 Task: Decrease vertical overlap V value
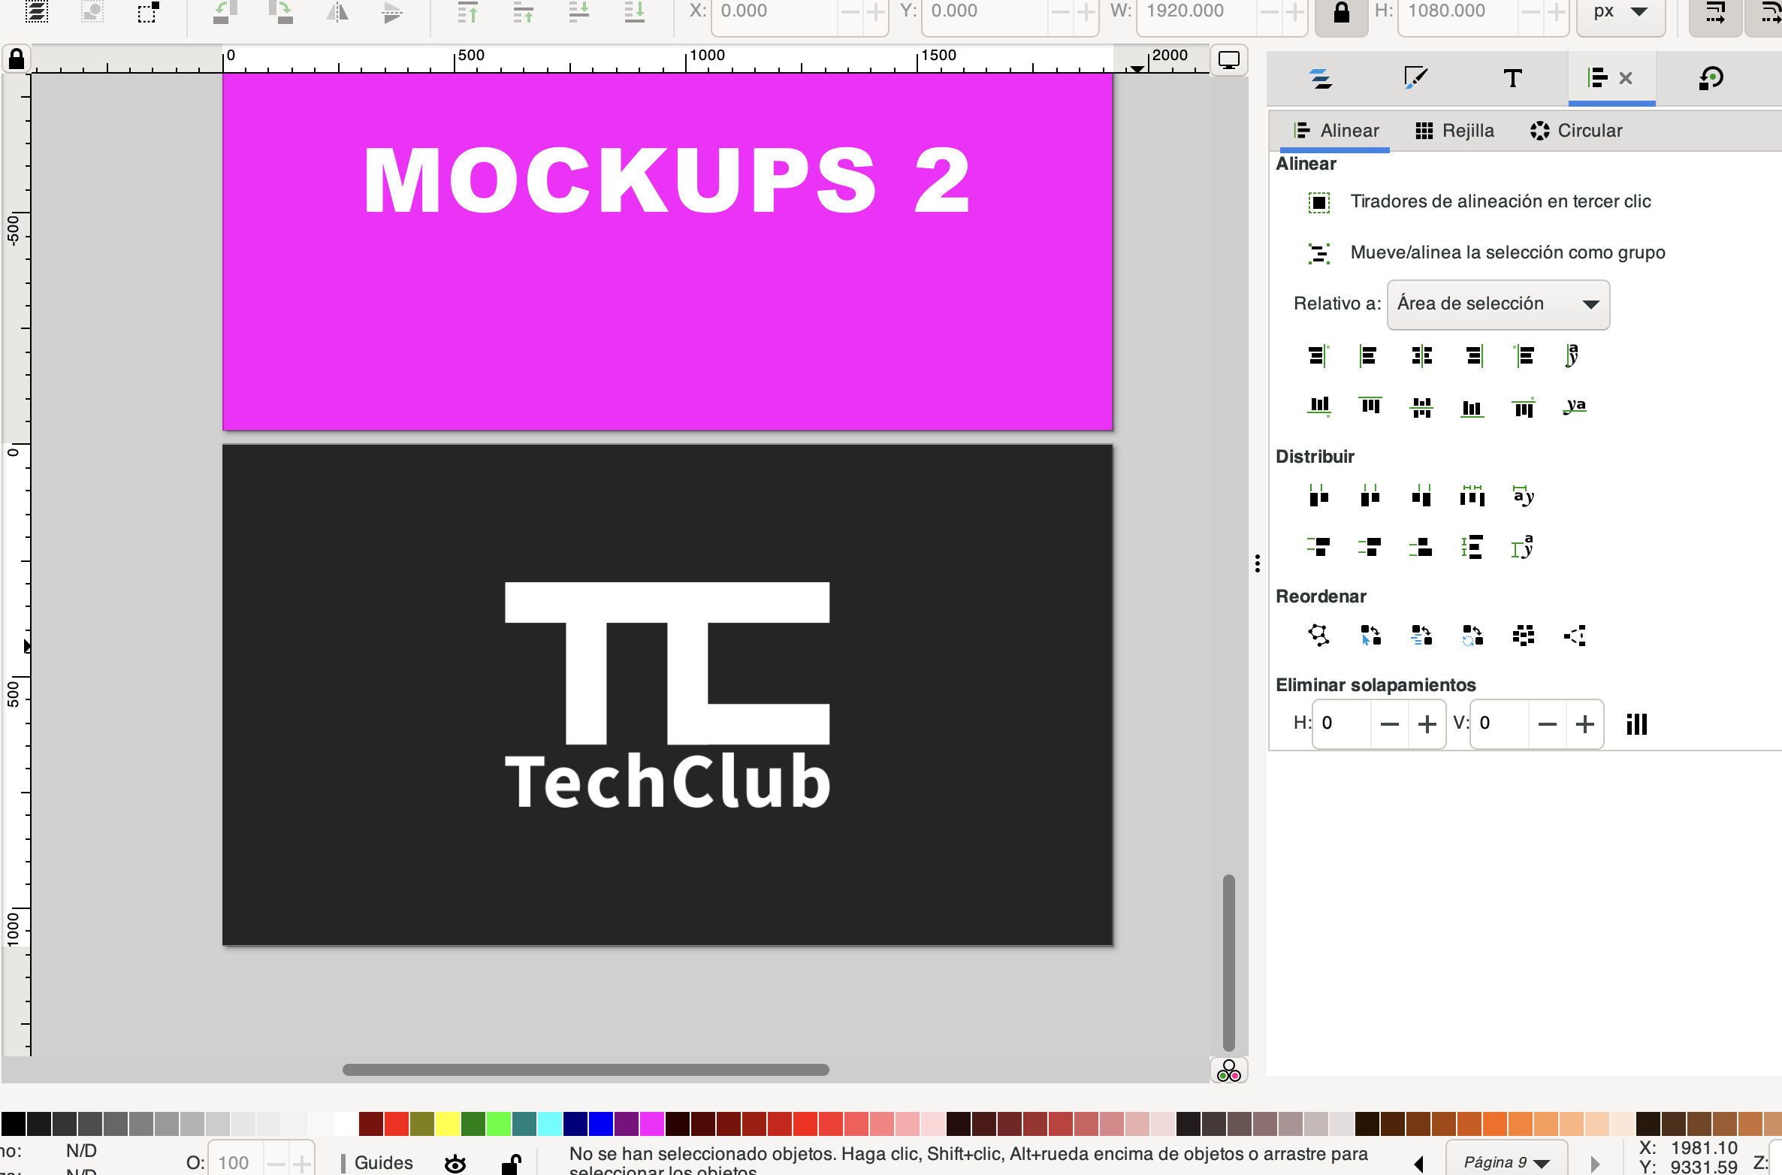(1548, 723)
